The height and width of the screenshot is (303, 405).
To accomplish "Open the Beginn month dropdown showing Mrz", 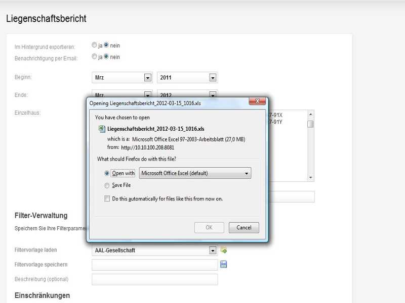I will pyautogui.click(x=122, y=78).
